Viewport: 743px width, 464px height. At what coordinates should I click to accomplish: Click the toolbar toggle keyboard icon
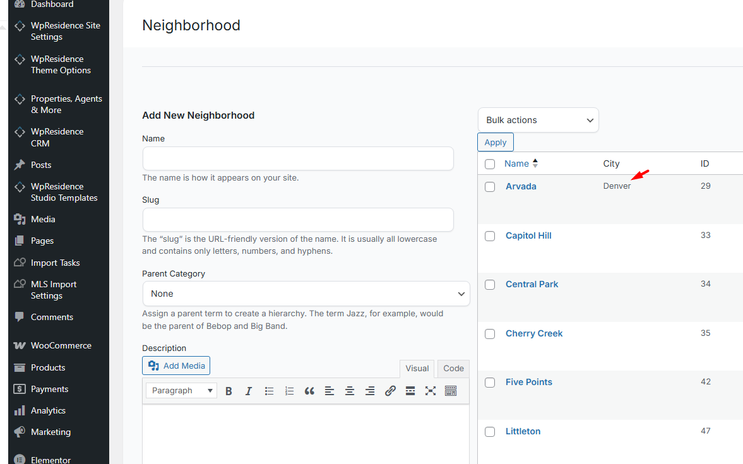point(451,391)
